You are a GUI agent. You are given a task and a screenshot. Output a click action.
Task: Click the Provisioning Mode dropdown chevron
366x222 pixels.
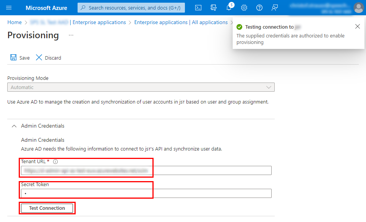(x=269, y=87)
